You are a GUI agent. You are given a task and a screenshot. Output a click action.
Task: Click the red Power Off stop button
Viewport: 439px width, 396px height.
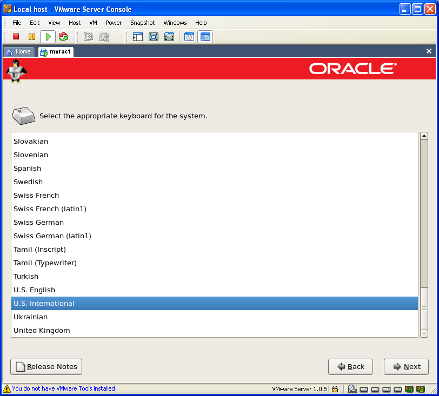tap(16, 37)
